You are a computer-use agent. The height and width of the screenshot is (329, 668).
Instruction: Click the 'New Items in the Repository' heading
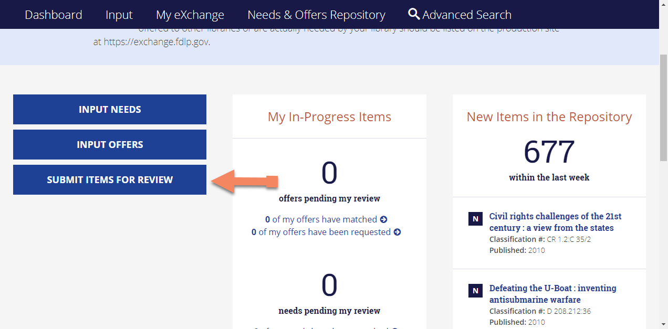click(549, 116)
